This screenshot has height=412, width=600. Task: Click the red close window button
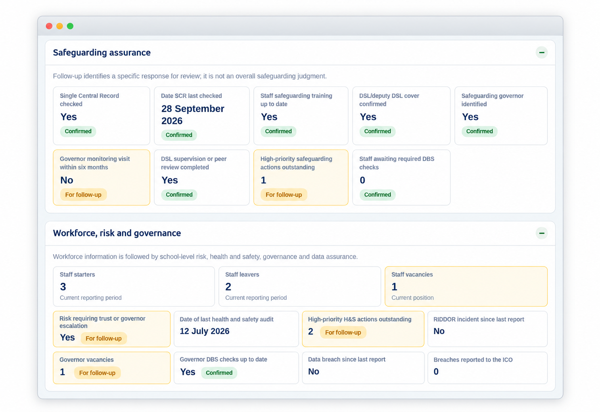click(x=49, y=26)
